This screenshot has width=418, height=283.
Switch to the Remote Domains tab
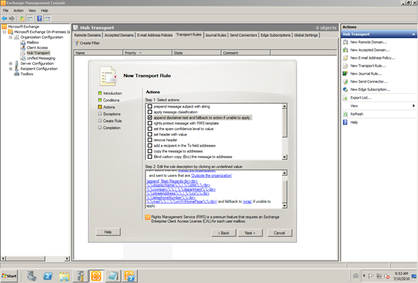[x=87, y=35]
